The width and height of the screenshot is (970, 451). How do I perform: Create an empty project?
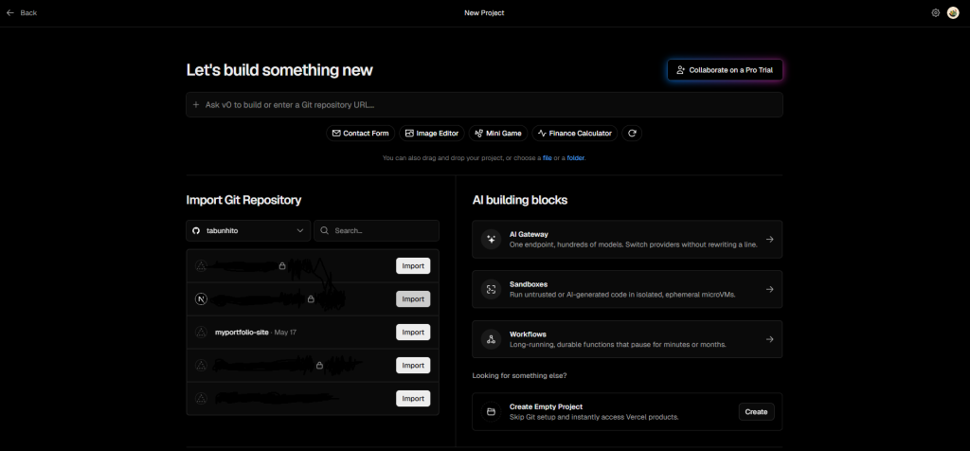[756, 411]
